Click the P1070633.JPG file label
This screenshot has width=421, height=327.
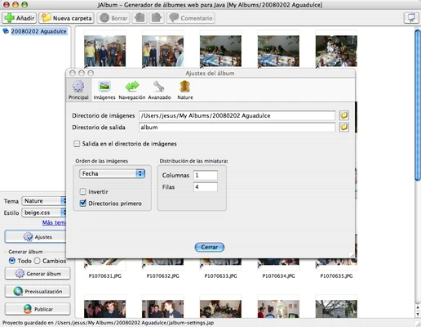click(220, 276)
